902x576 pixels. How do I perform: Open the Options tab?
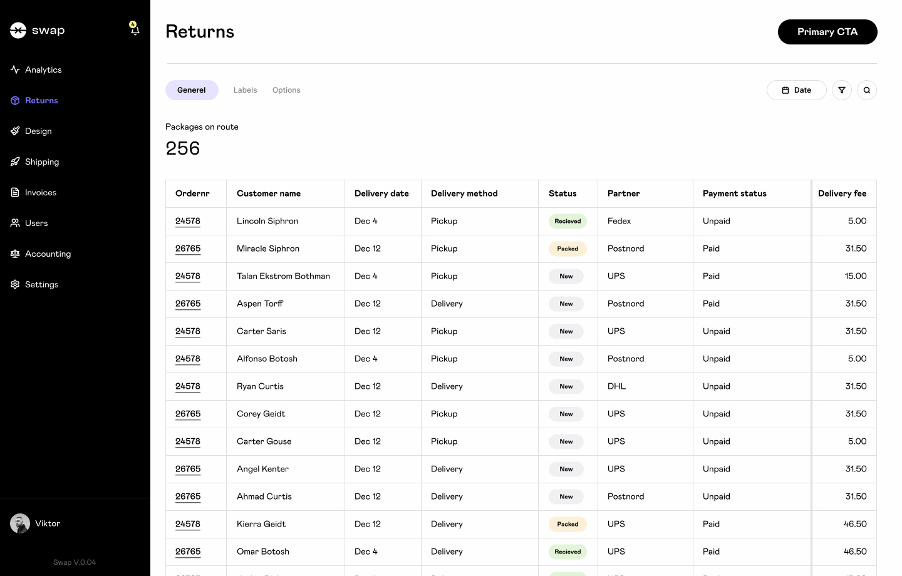[286, 90]
